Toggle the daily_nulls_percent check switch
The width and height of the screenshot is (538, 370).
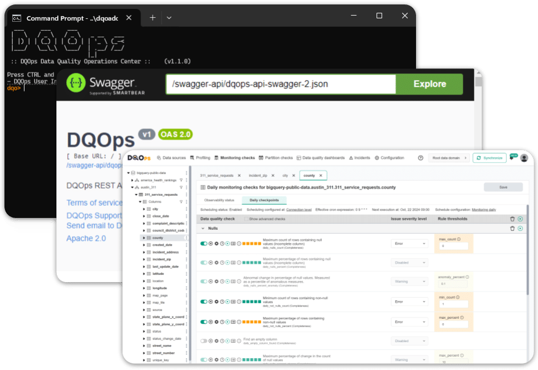(204, 263)
